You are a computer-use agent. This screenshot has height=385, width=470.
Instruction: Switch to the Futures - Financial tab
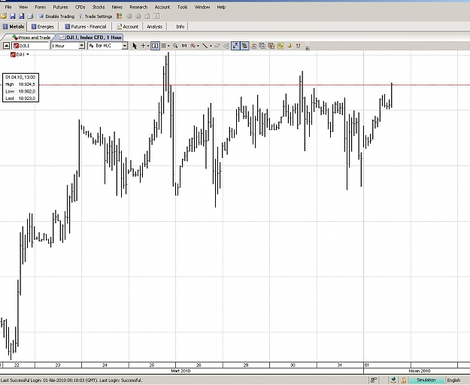coord(86,26)
